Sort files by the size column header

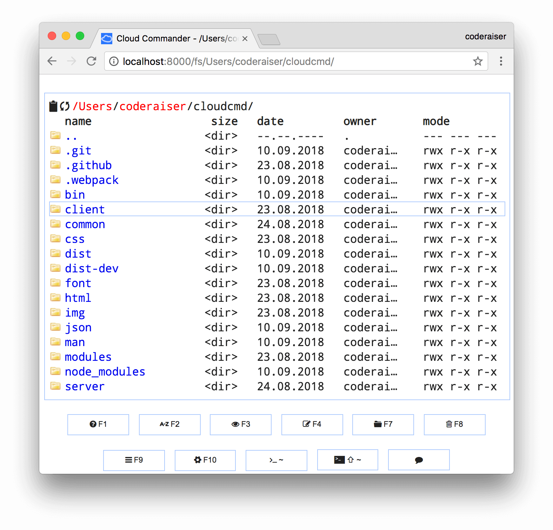pos(224,121)
